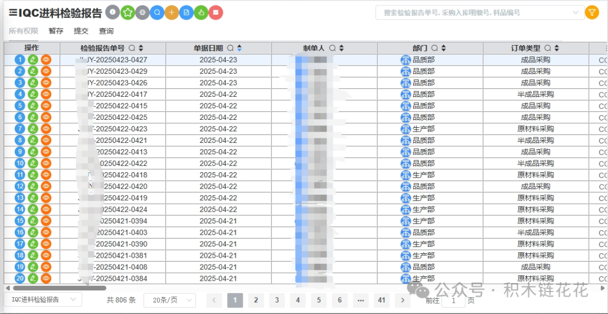Viewport: 608px width, 314px height.
Task: Click the gray info icon beside title
Action: pyautogui.click(x=113, y=12)
